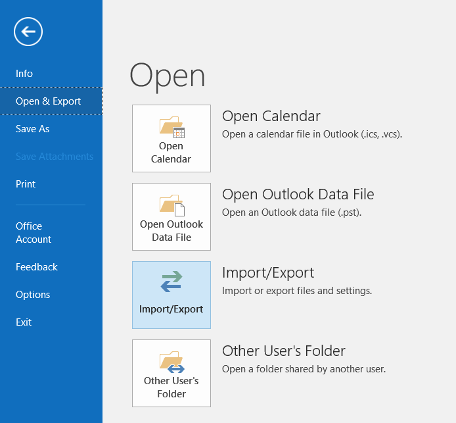Screen dimensions: 456x423
Task: Click 'Open a folder shared by another user.' text
Action: point(304,369)
